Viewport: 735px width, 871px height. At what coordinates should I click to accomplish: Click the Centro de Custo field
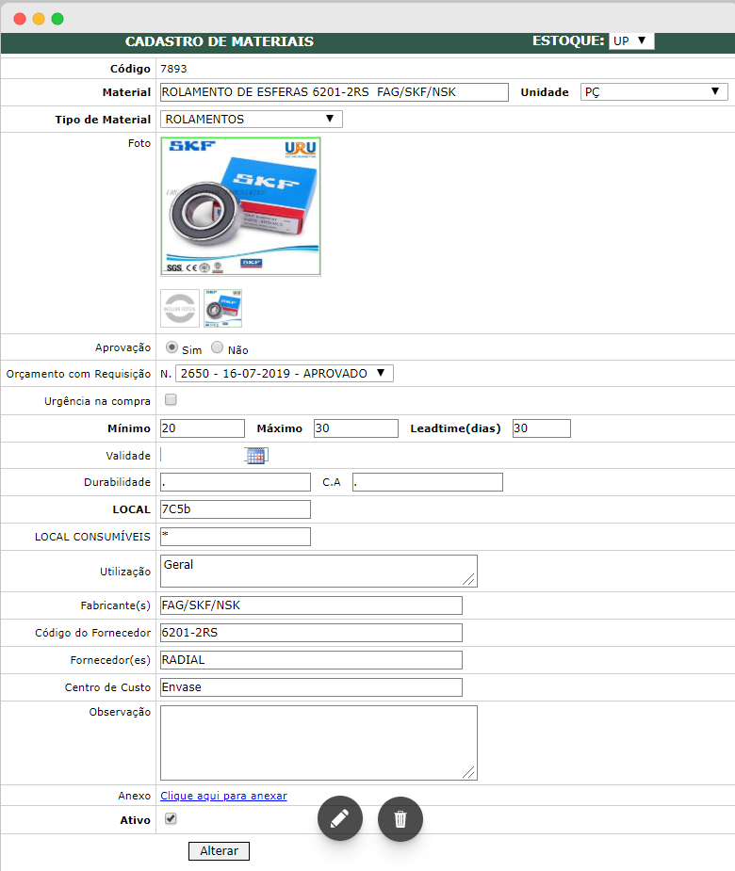pos(311,687)
